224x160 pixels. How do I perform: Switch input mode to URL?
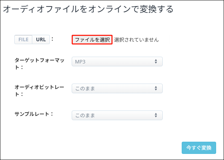pyautogui.click(x=41, y=39)
